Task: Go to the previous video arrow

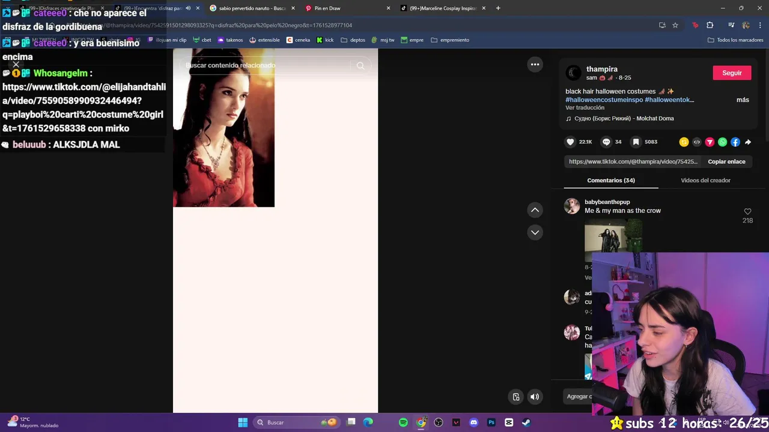Action: tap(535, 210)
